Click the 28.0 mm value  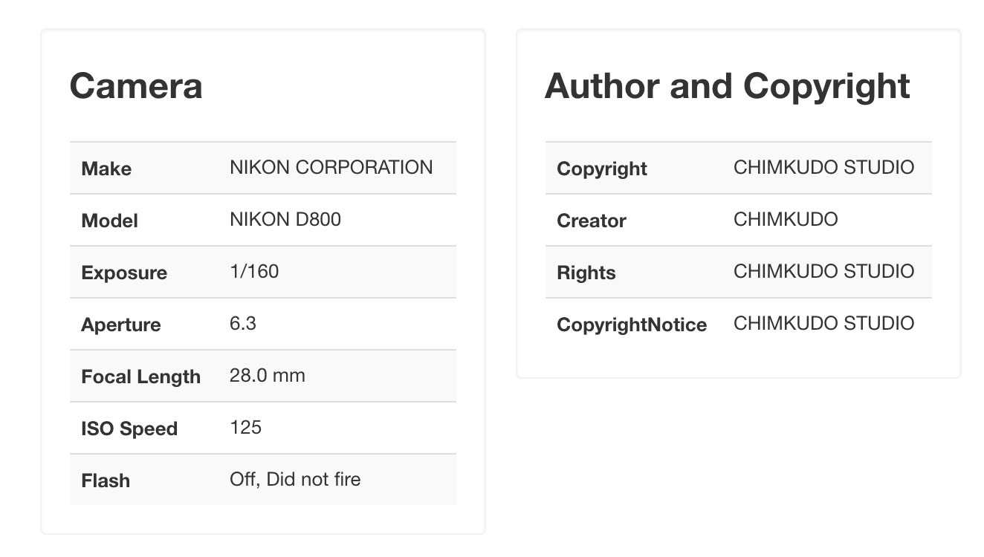268,375
